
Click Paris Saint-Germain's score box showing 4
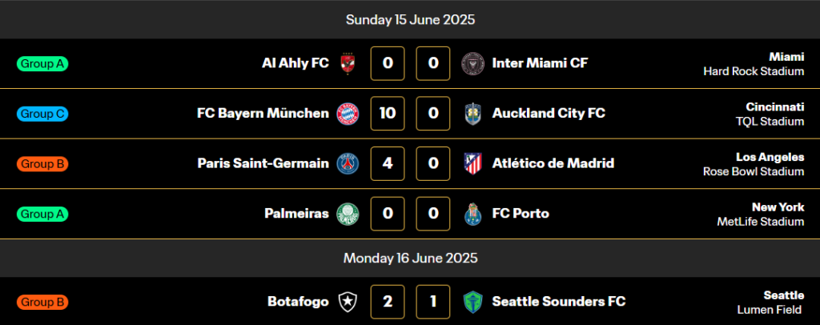tap(388, 164)
